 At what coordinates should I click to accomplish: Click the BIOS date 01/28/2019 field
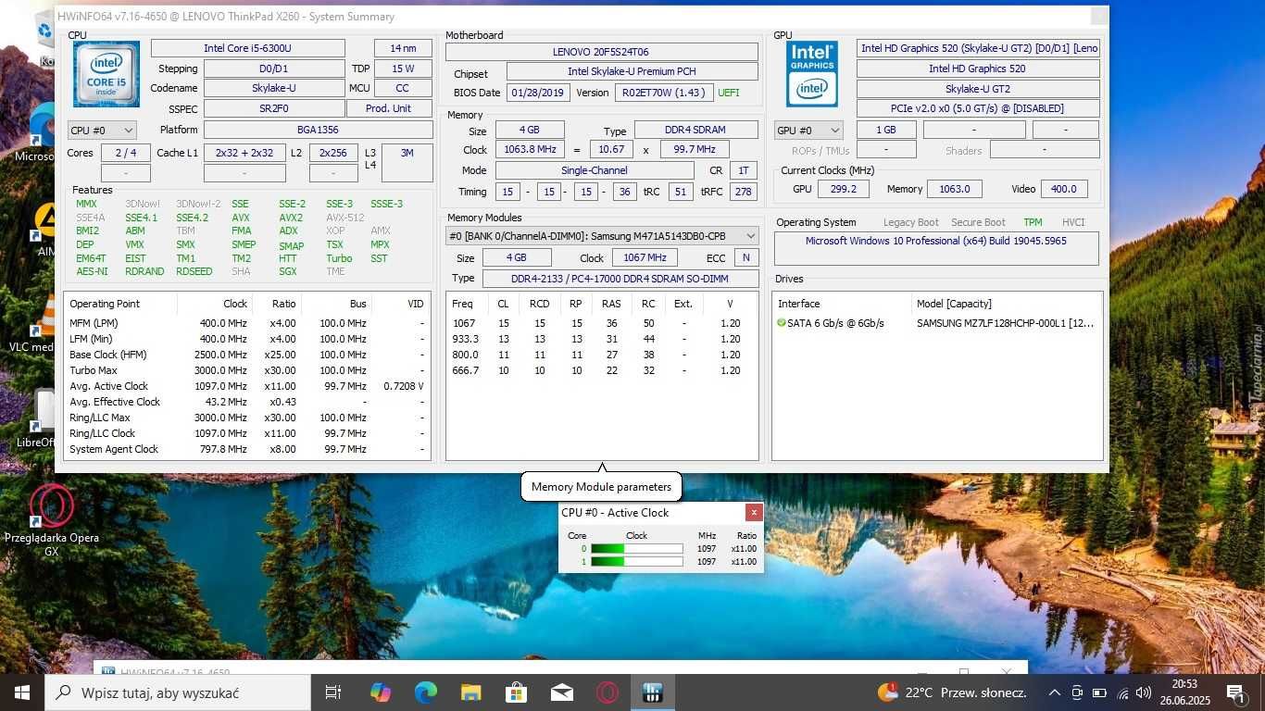pyautogui.click(x=537, y=93)
